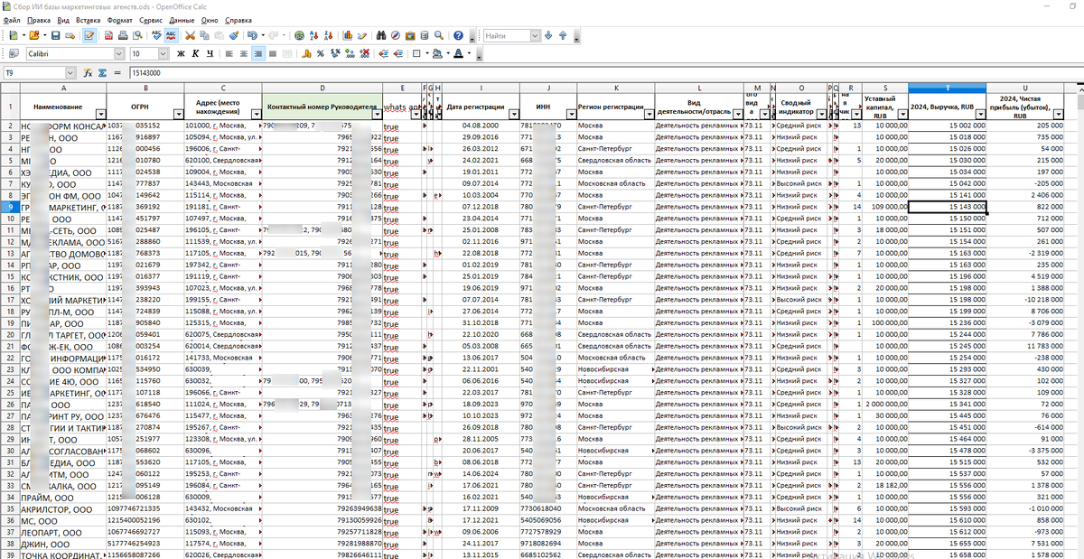
Task: Show Draw Functions pencil icon
Action: tap(361, 35)
